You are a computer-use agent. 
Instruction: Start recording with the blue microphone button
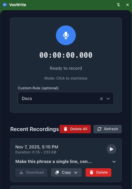click(x=66, y=35)
